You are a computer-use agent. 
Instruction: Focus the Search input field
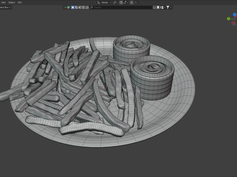point(121,7)
